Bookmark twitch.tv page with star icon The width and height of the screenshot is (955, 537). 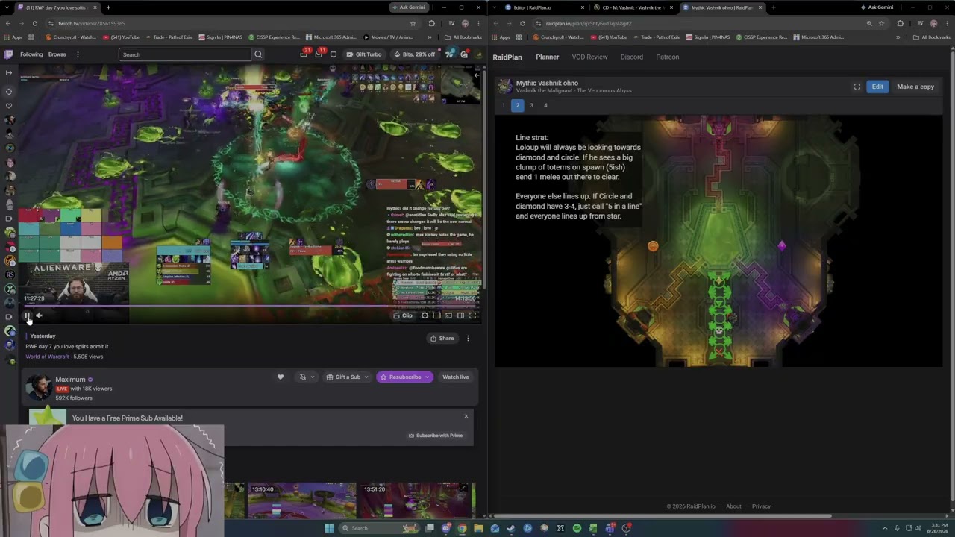[x=413, y=23]
